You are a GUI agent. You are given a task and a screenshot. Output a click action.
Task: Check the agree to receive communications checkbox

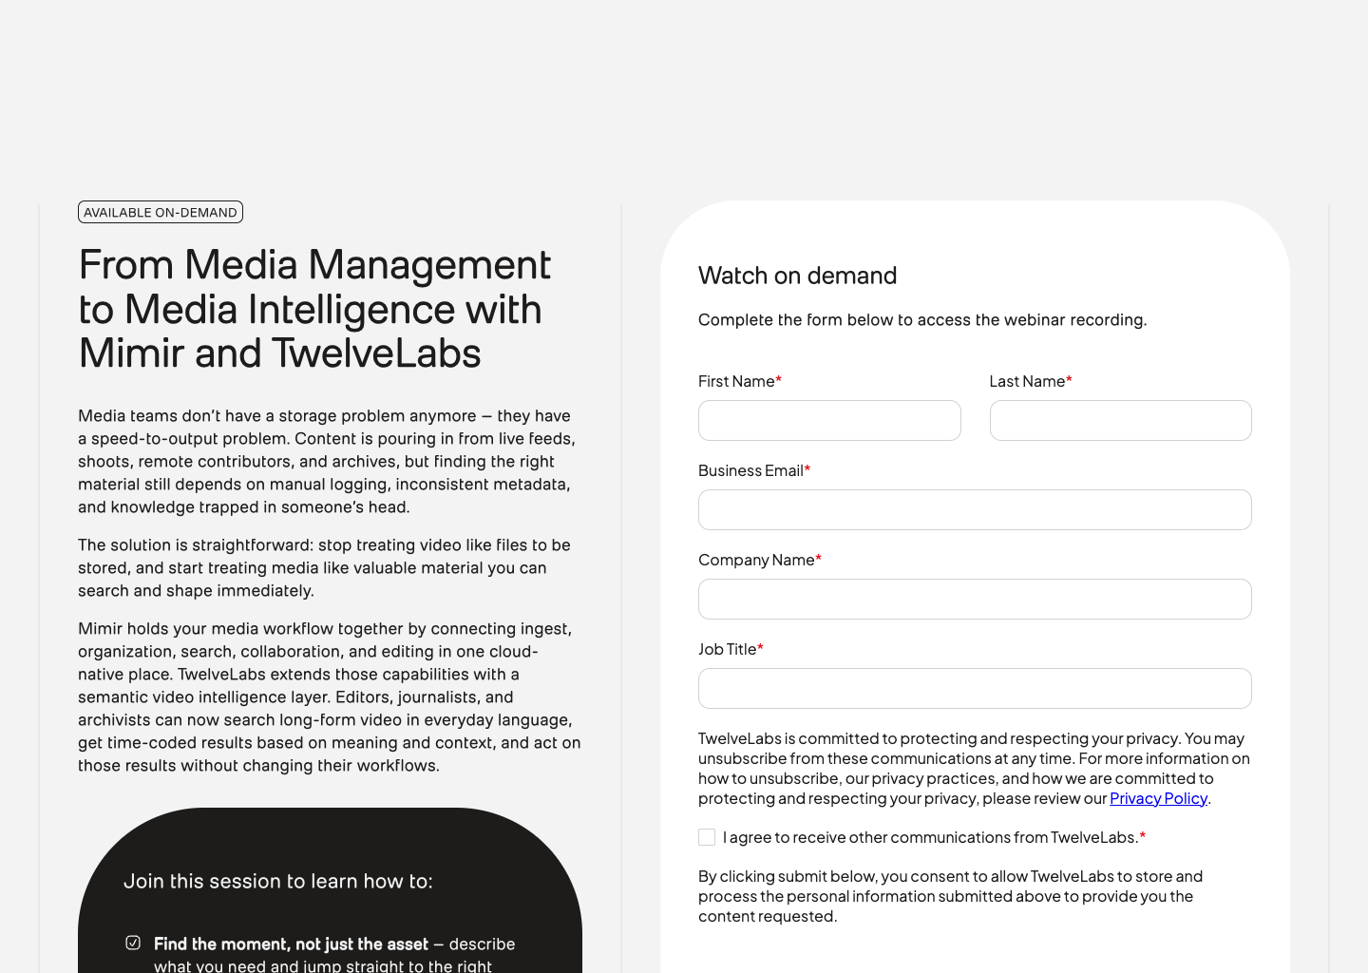pos(707,837)
